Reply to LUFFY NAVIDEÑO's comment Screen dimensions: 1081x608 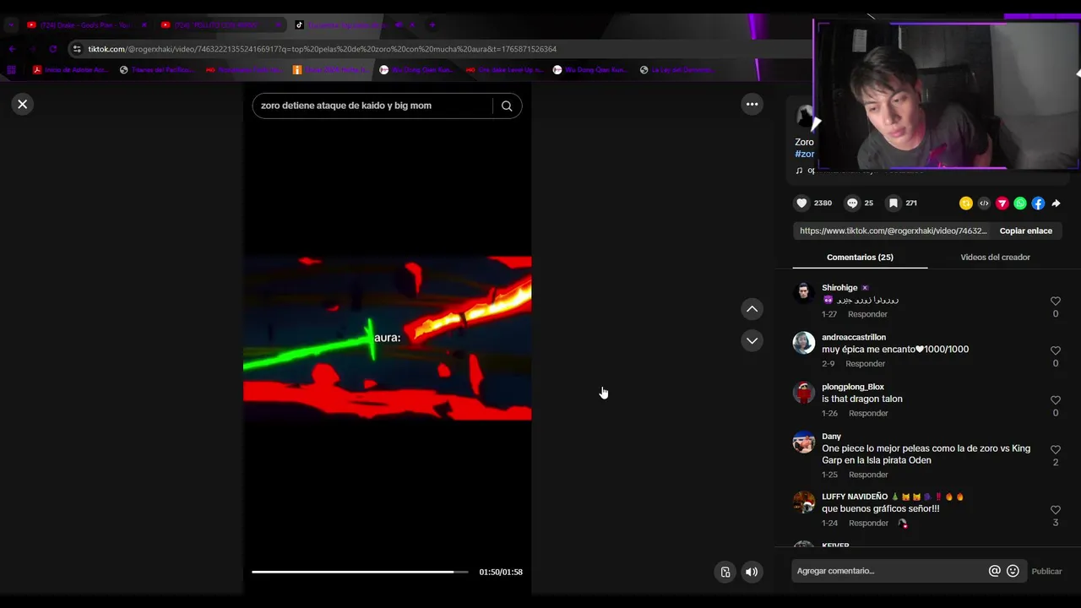(868, 524)
